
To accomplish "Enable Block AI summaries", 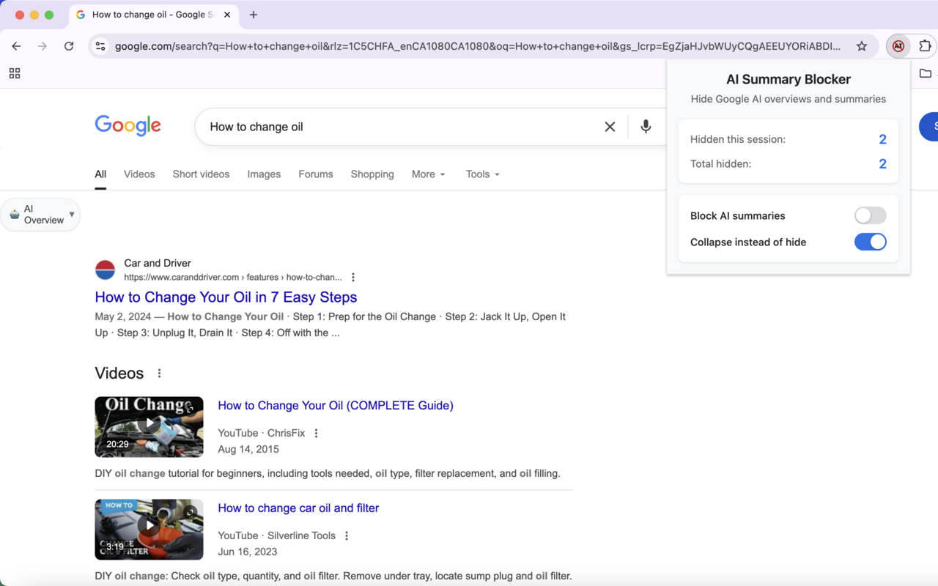I will tap(870, 215).
